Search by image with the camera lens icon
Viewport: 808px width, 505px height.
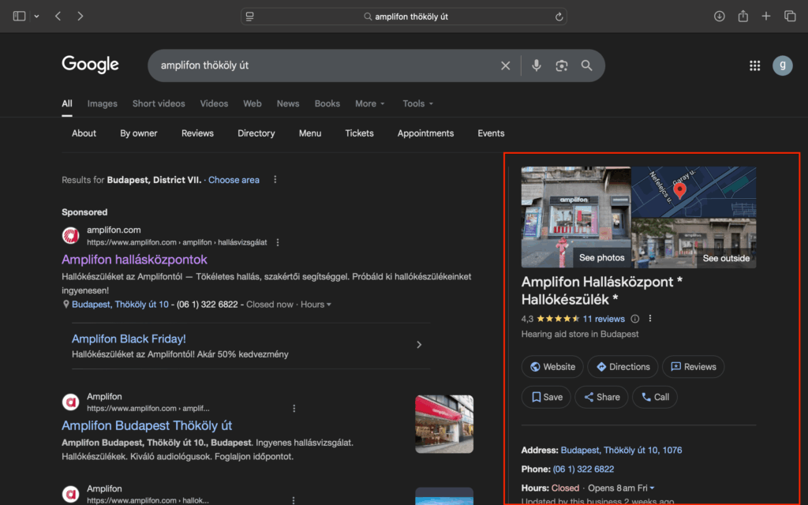pos(562,65)
